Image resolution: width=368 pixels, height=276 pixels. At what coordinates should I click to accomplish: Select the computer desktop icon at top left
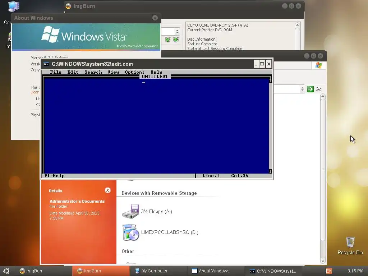coord(14,6)
